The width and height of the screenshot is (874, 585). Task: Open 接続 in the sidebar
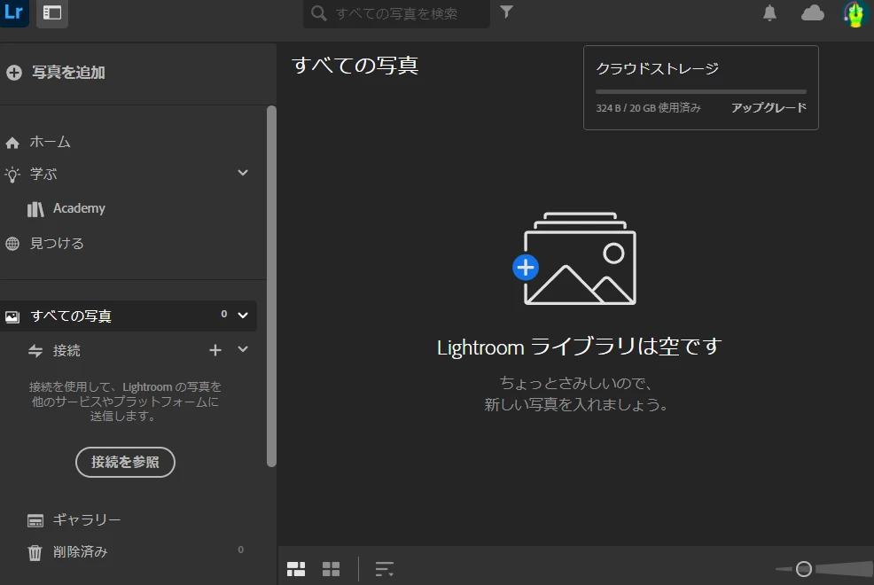[66, 350]
